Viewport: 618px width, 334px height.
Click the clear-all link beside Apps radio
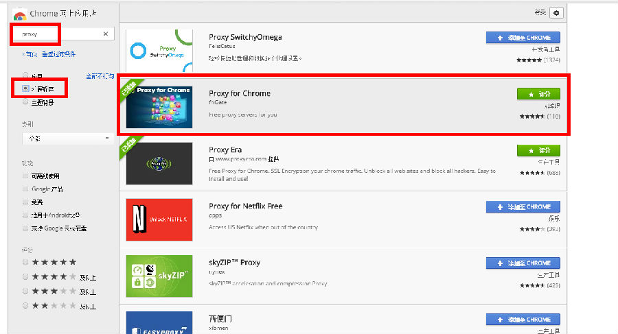point(100,76)
